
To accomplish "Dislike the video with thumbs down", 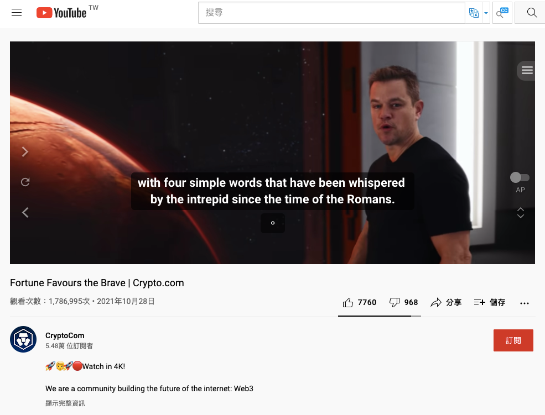I will click(403, 303).
